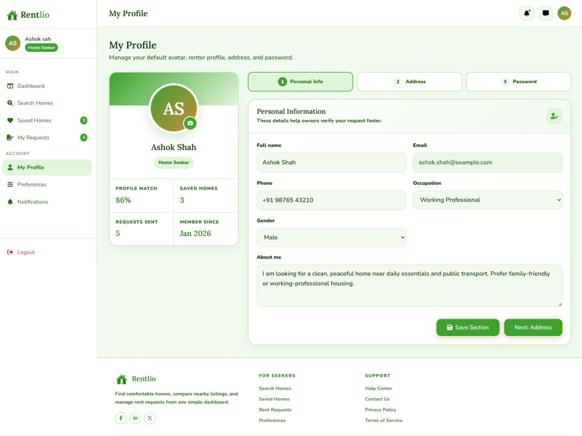Click the About me text area
Viewport: 582px width, 436px height.
coord(409,286)
